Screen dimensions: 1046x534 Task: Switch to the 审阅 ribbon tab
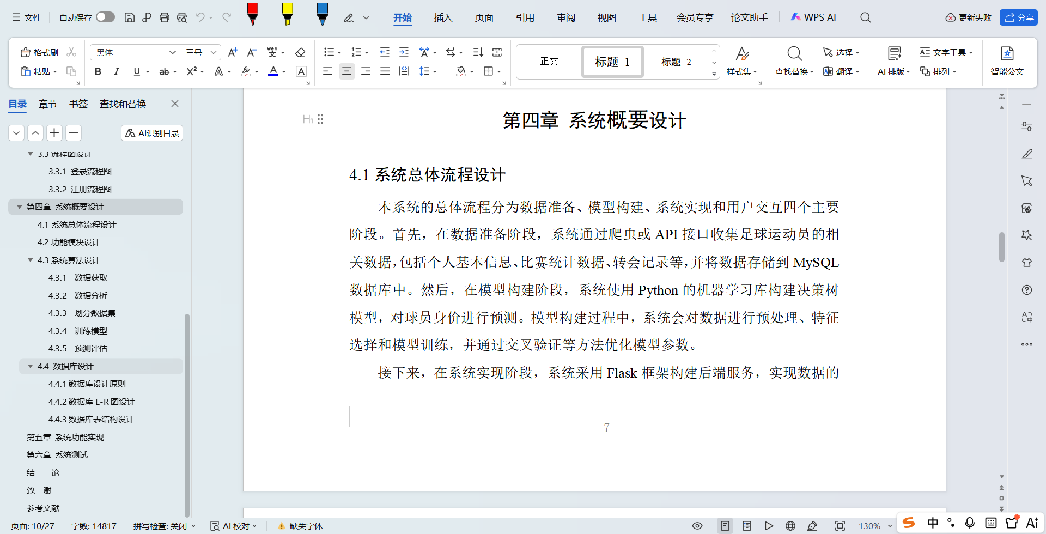pos(566,17)
